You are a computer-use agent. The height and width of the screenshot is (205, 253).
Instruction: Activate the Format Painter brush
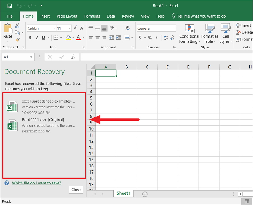pos(17,39)
